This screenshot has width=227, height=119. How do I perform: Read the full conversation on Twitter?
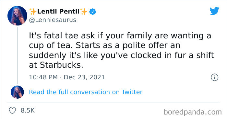86,92
